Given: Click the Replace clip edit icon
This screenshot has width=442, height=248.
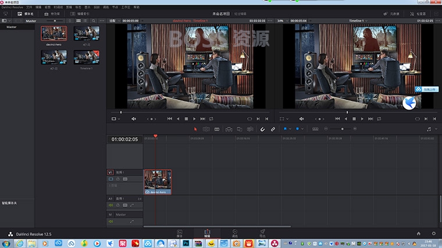Looking at the screenshot, I should pos(250,129).
